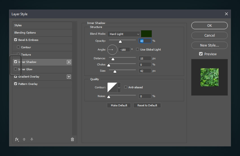240x156 pixels.
Task: Click the move effect up arrow
Action: click(x=24, y=139)
